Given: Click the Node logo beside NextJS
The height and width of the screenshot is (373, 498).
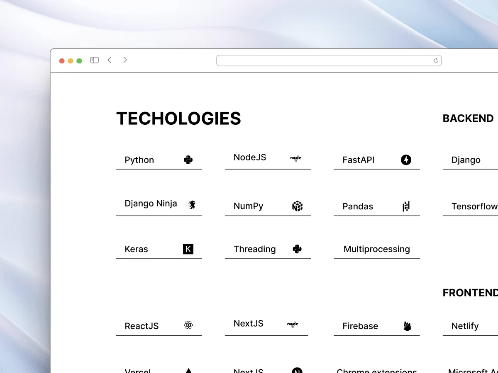Looking at the screenshot, I should pyautogui.click(x=293, y=324).
